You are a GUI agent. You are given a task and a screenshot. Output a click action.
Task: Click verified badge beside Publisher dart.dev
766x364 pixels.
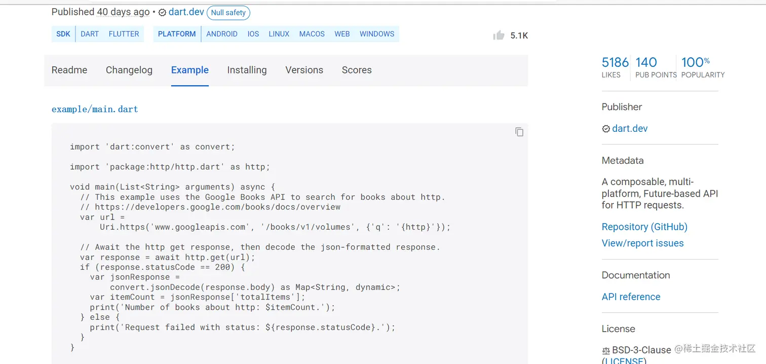point(606,129)
